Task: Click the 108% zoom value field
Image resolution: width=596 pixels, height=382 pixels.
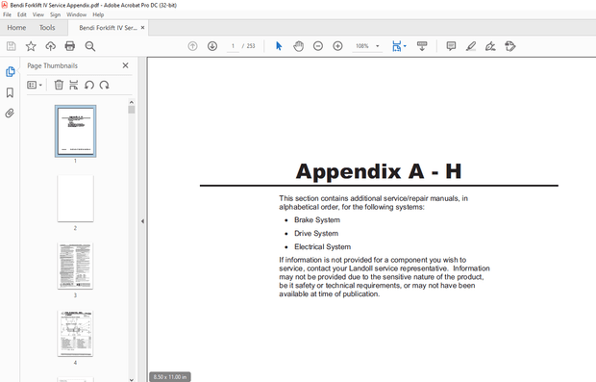Action: click(x=362, y=46)
